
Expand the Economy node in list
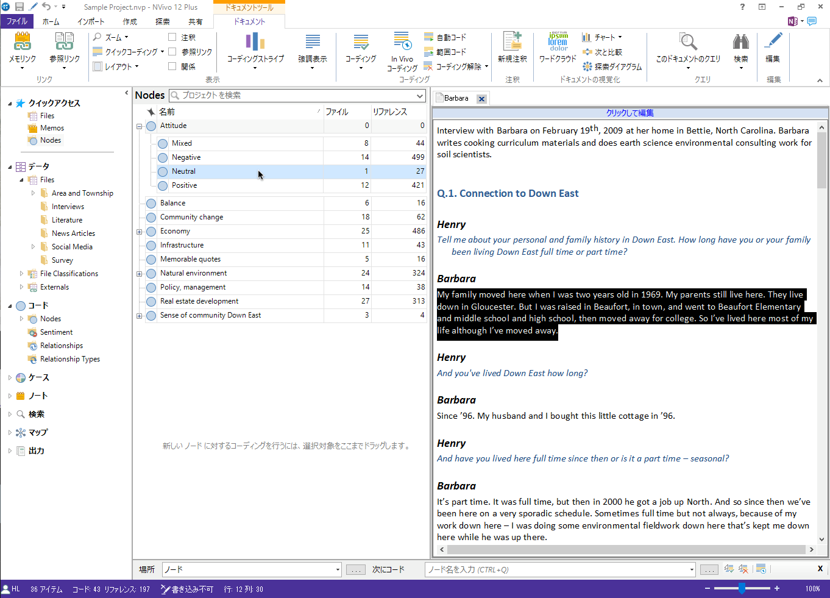[140, 232]
